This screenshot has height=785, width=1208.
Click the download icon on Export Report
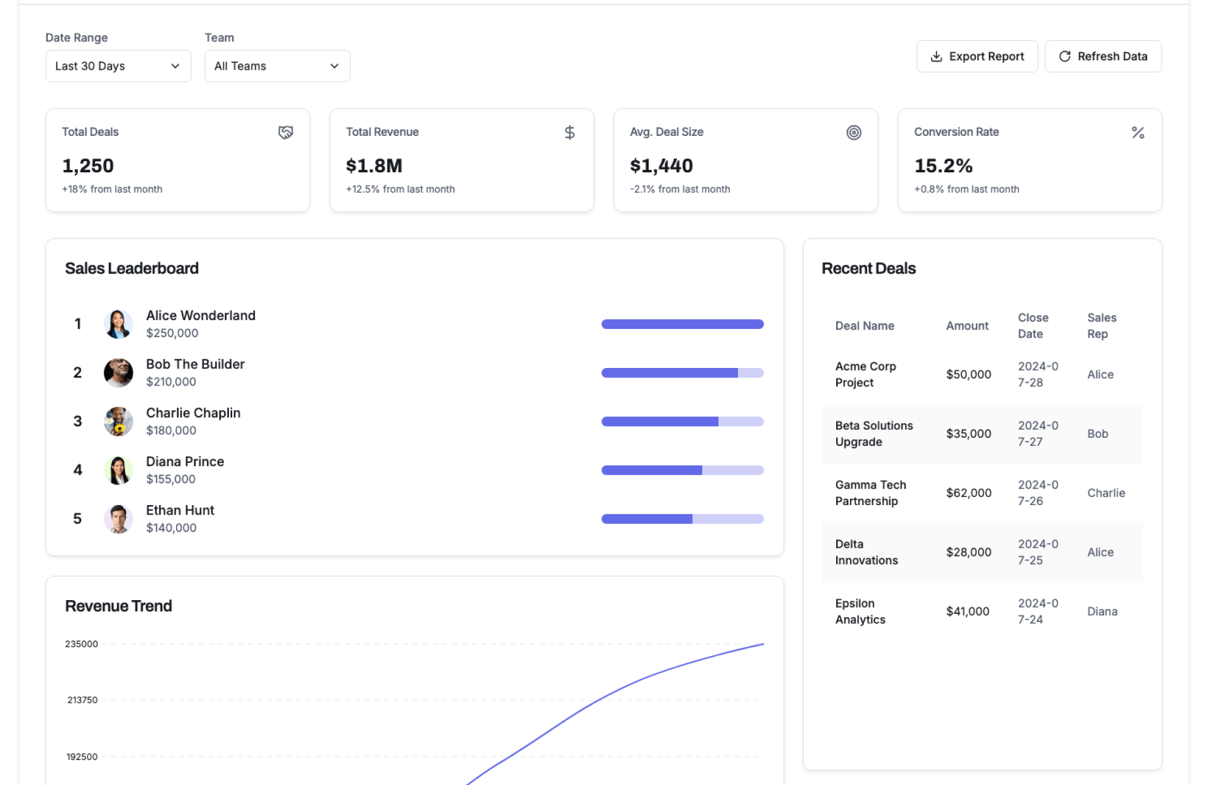(936, 57)
